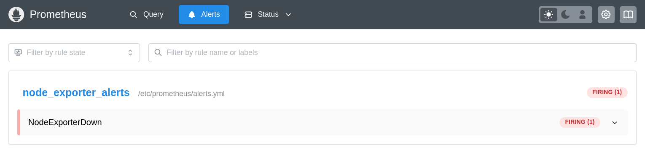Open settings gear icon
Screen dimensions: 645x165
(606, 14)
